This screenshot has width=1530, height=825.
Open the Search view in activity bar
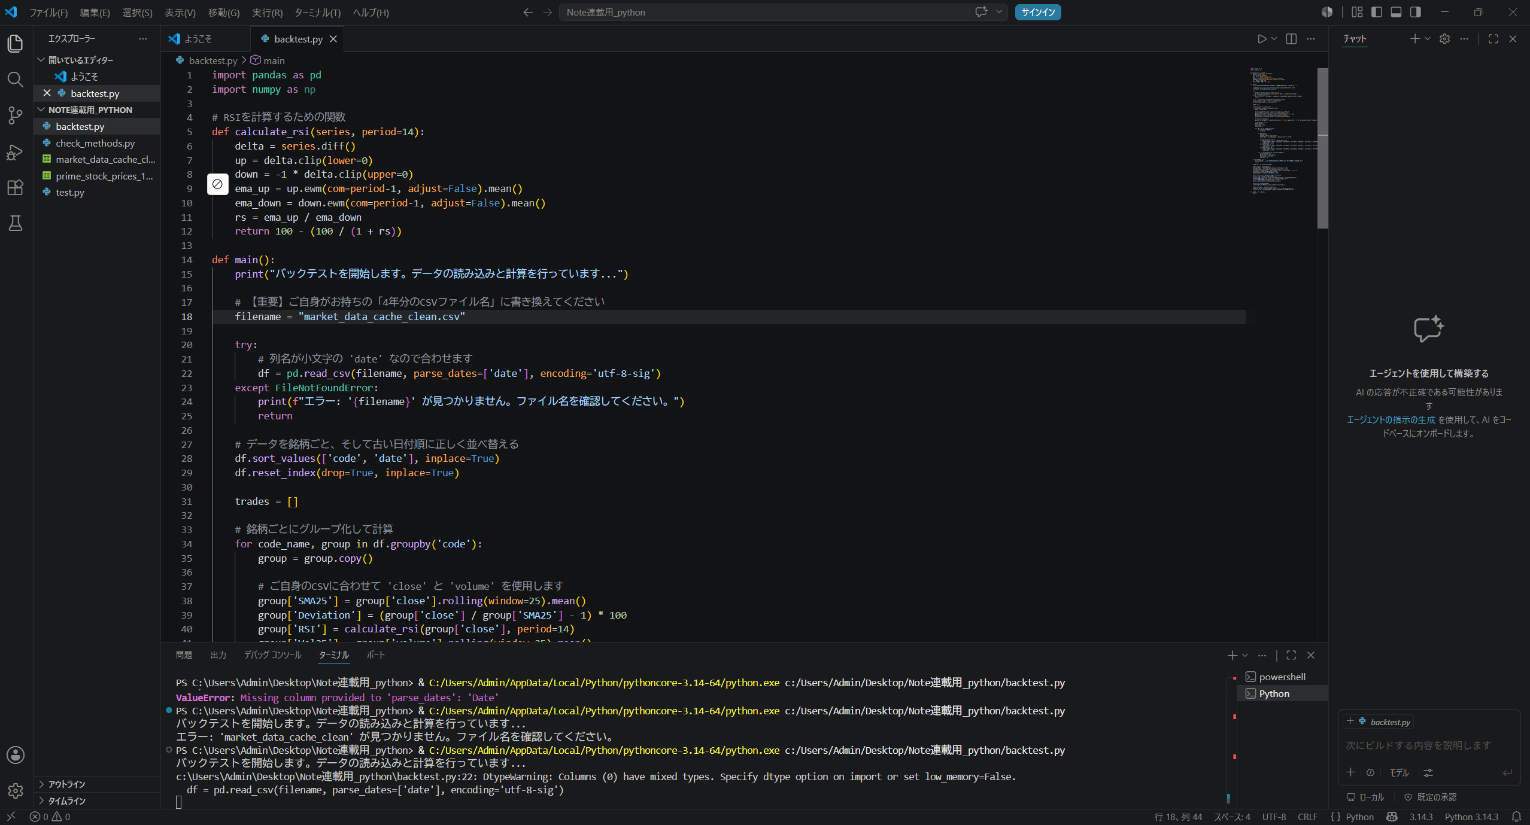pos(16,80)
